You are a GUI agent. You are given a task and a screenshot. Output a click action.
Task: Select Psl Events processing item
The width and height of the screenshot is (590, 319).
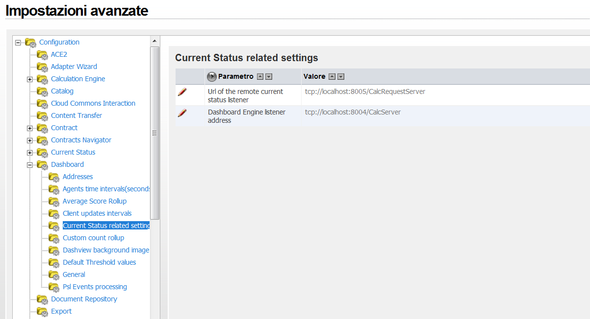tap(95, 287)
